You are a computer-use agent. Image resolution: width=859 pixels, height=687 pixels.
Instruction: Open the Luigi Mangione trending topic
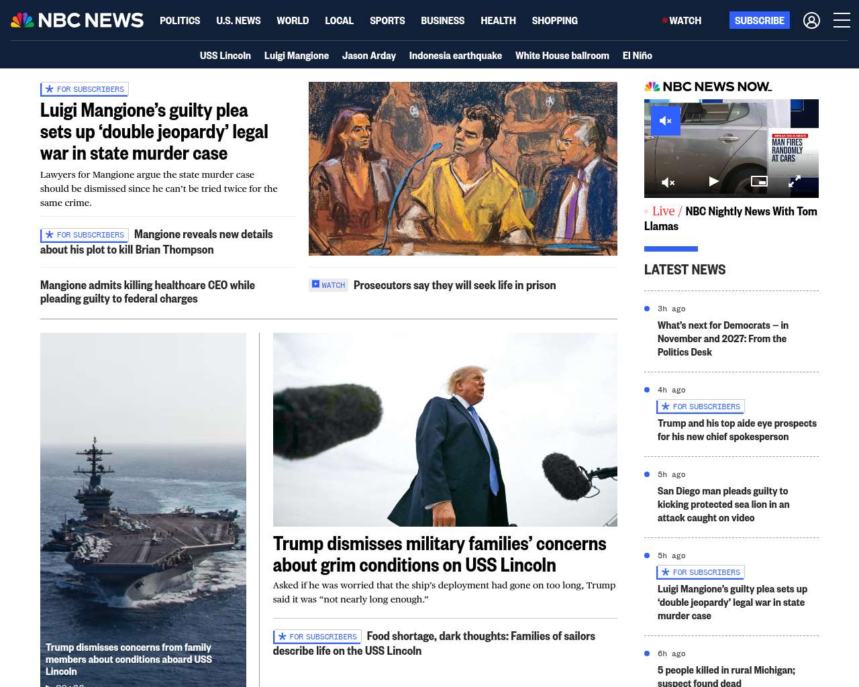point(297,56)
